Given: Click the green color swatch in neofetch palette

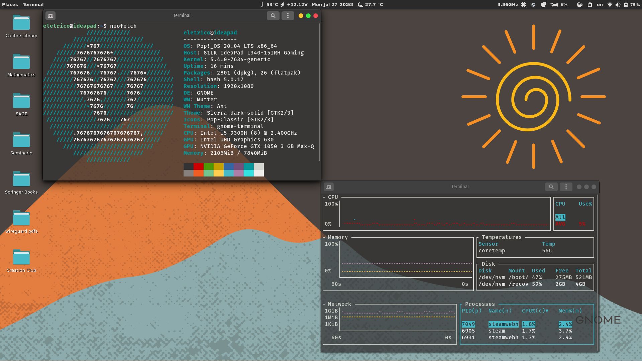Looking at the screenshot, I should click(x=209, y=166).
